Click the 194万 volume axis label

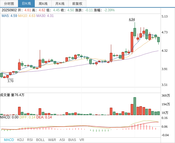coord(166,104)
